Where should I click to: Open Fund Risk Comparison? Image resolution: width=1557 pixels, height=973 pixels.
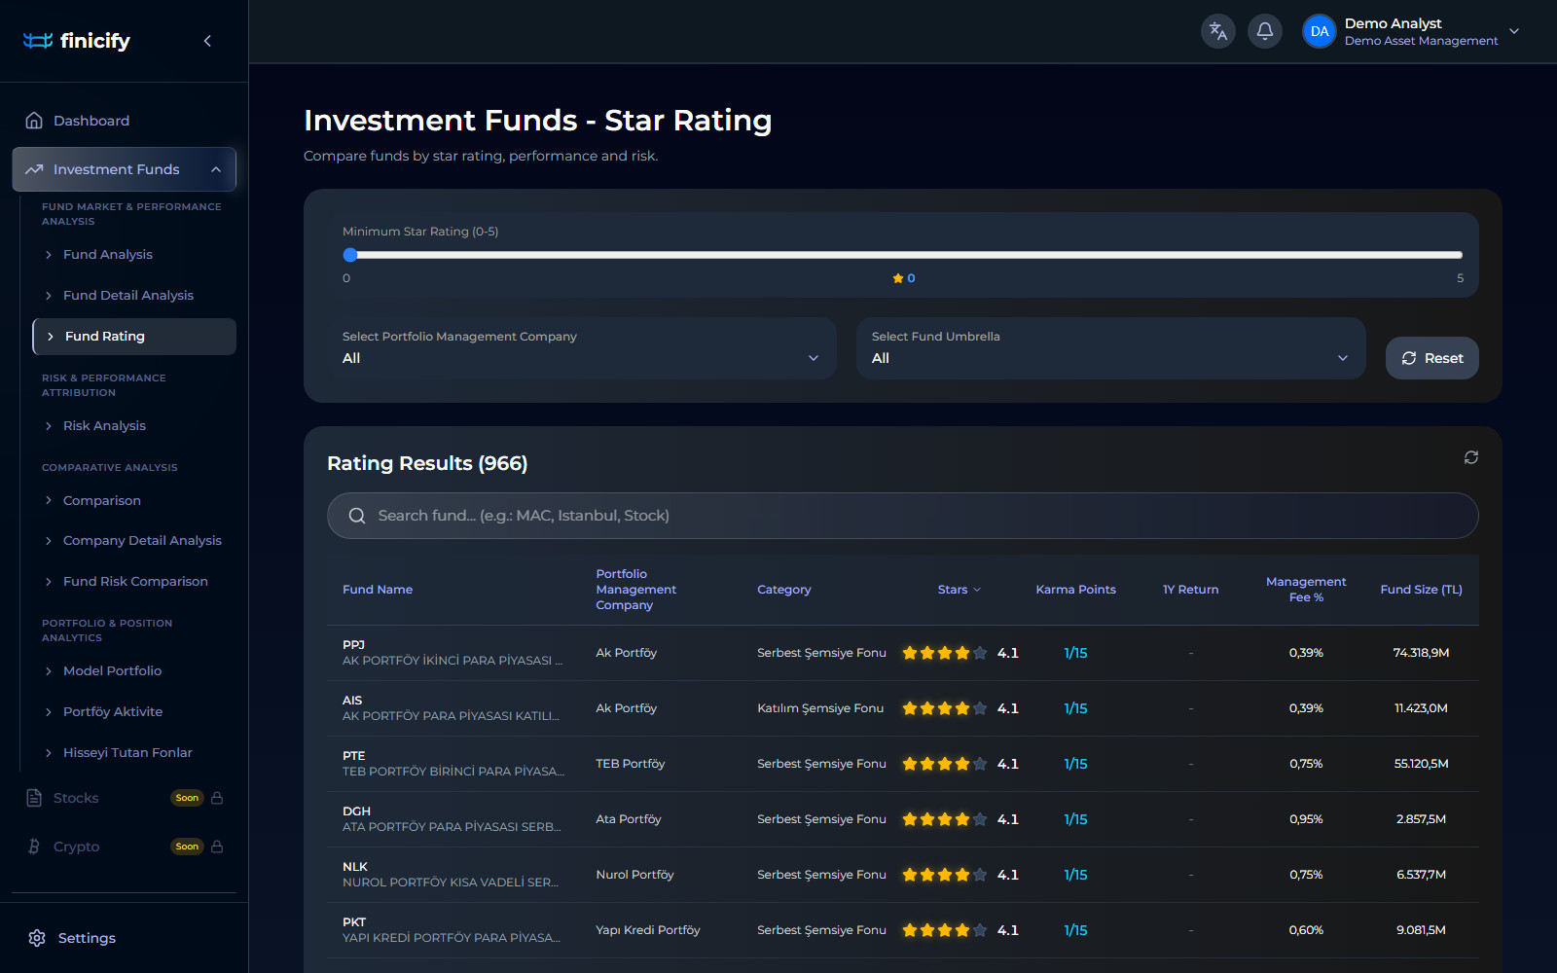click(135, 582)
